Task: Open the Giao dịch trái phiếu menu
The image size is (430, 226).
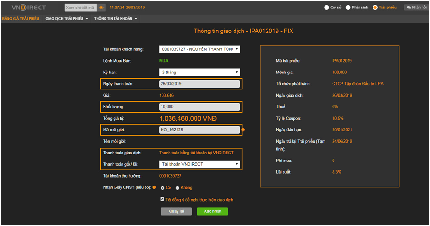Action: (x=67, y=19)
